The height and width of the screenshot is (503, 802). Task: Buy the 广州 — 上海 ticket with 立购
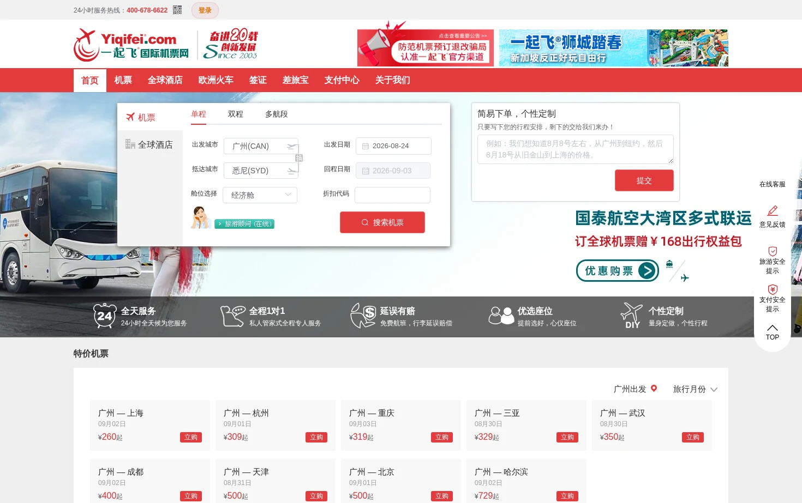191,437
